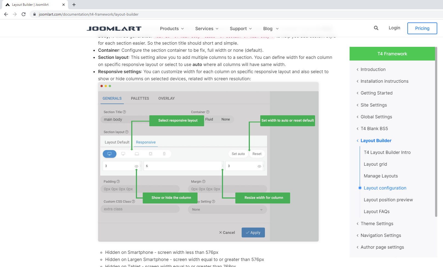Click the browser address bar URL
The width and height of the screenshot is (443, 267).
pos(88,14)
